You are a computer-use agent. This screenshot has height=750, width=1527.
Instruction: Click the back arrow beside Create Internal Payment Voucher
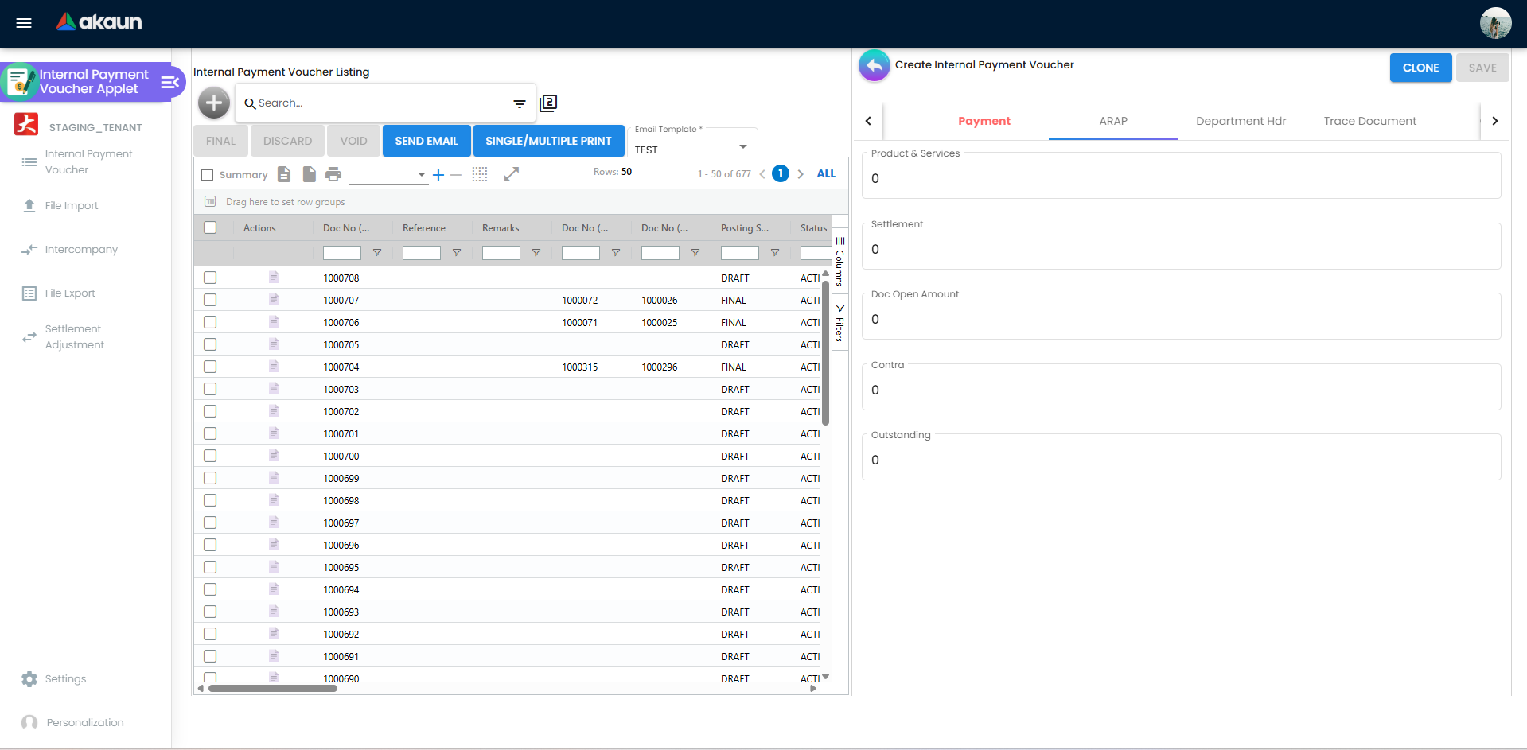[874, 66]
